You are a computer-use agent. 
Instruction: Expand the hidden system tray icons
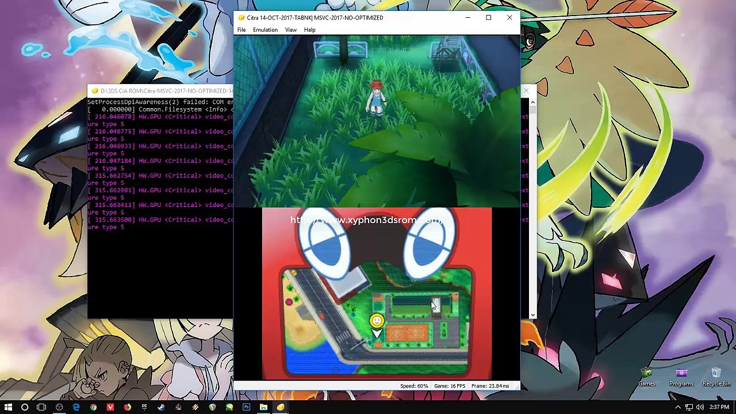pyautogui.click(x=678, y=407)
